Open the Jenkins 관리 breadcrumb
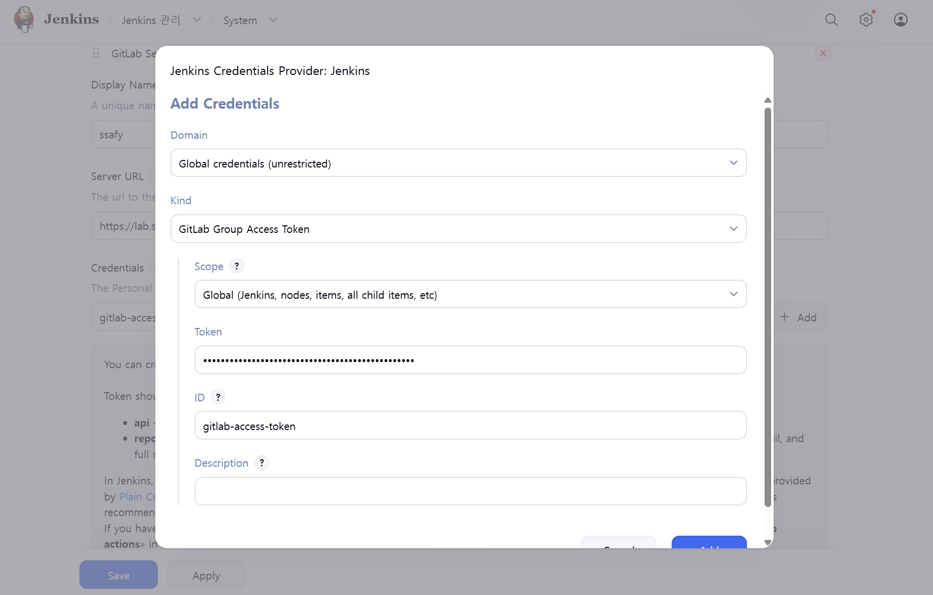 151,20
